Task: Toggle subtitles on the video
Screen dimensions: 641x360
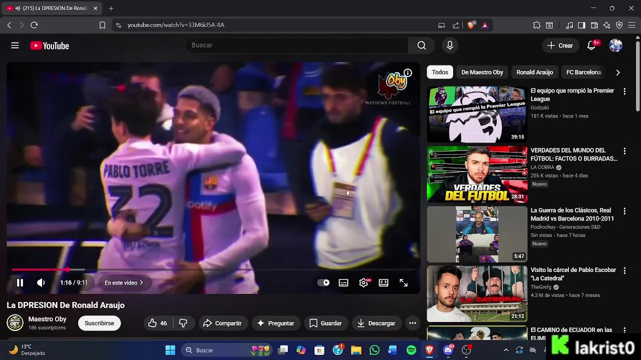Action: [x=344, y=282]
